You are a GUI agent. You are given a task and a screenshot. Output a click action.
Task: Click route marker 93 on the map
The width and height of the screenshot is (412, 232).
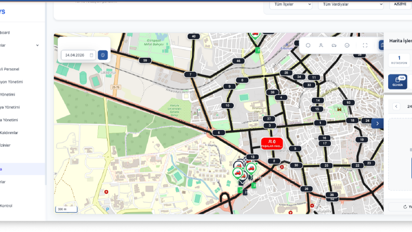tap(349, 102)
